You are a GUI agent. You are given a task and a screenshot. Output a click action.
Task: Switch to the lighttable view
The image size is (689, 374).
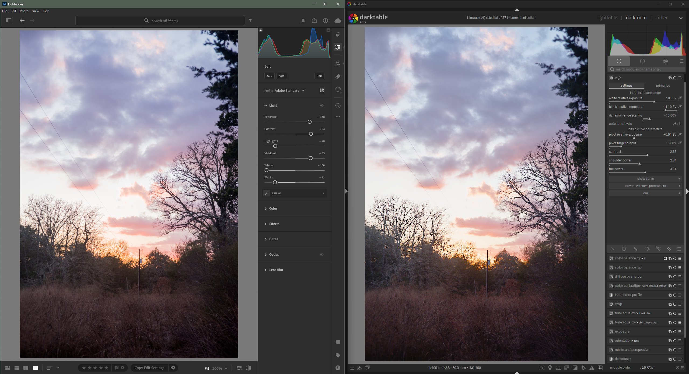point(607,18)
